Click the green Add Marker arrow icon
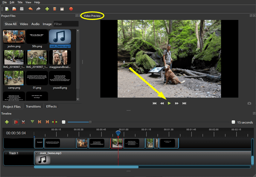Screen dimensions: 256x177 [x=32, y=122]
